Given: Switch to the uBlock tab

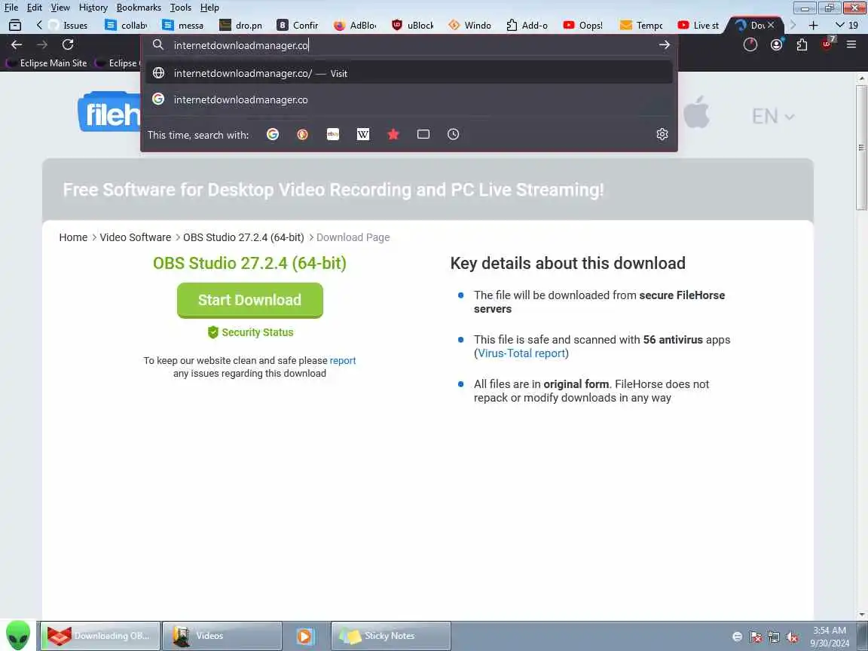Looking at the screenshot, I should [413, 25].
